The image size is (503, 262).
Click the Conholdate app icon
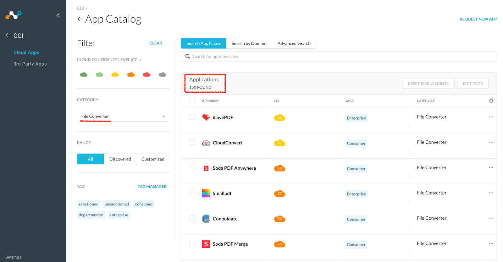[206, 219]
